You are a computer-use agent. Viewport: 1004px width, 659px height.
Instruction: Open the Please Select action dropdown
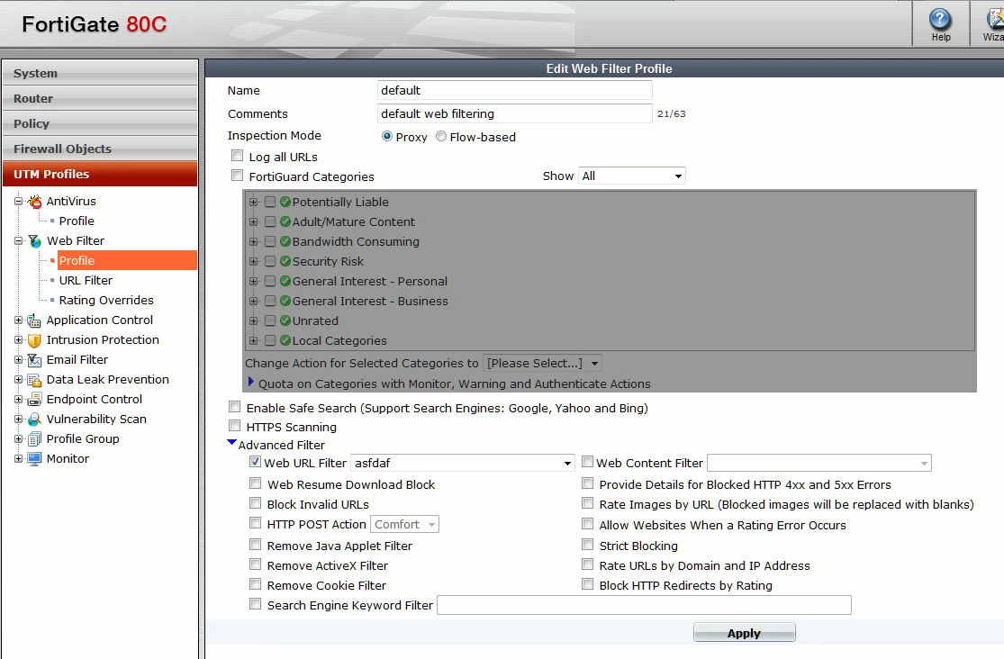coord(542,363)
